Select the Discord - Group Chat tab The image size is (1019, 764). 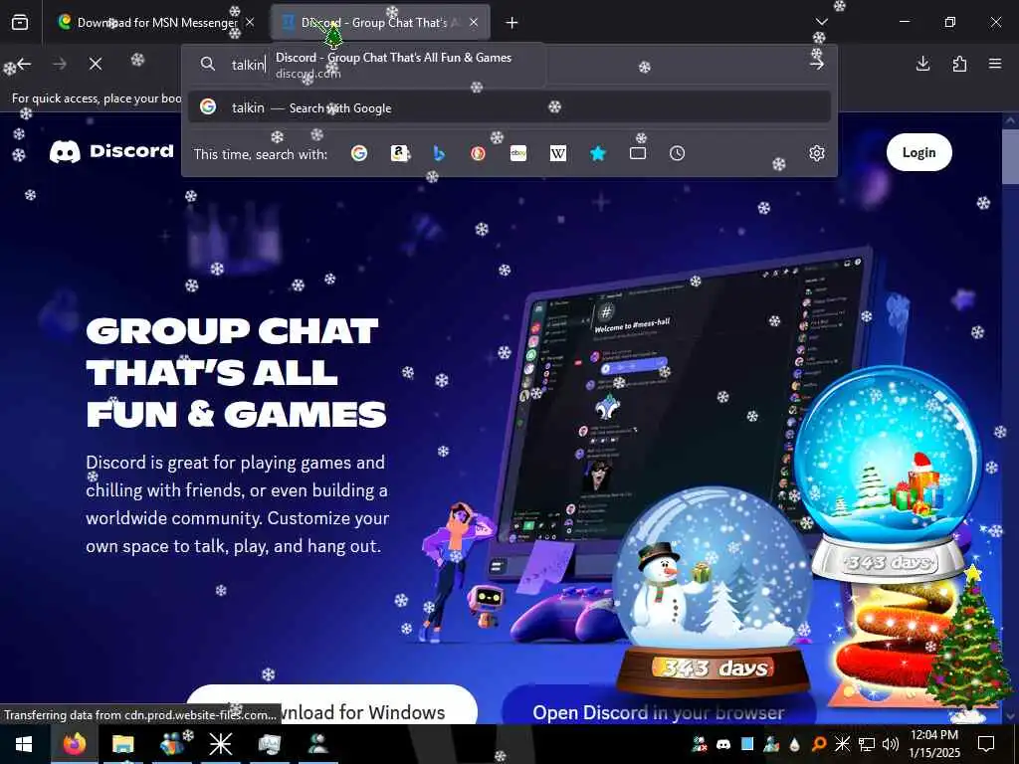pyautogui.click(x=380, y=23)
